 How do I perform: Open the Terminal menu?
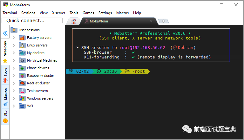(x=10, y=13)
